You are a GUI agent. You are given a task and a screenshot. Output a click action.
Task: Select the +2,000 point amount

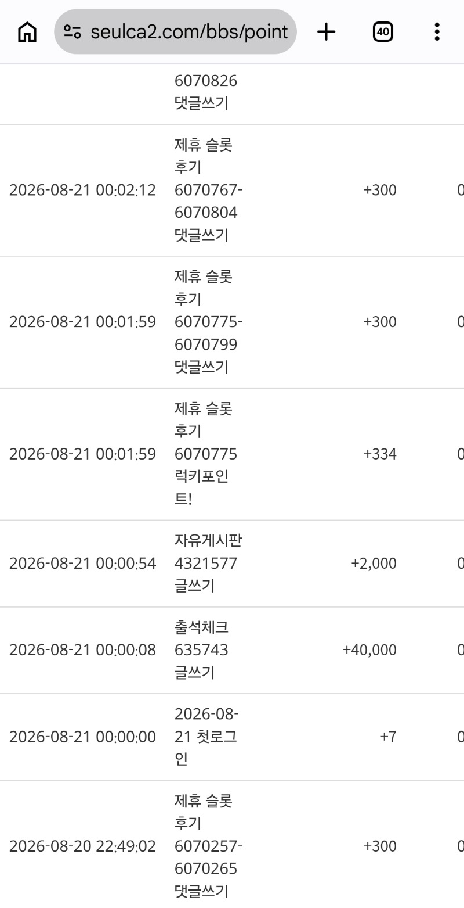coord(374,564)
